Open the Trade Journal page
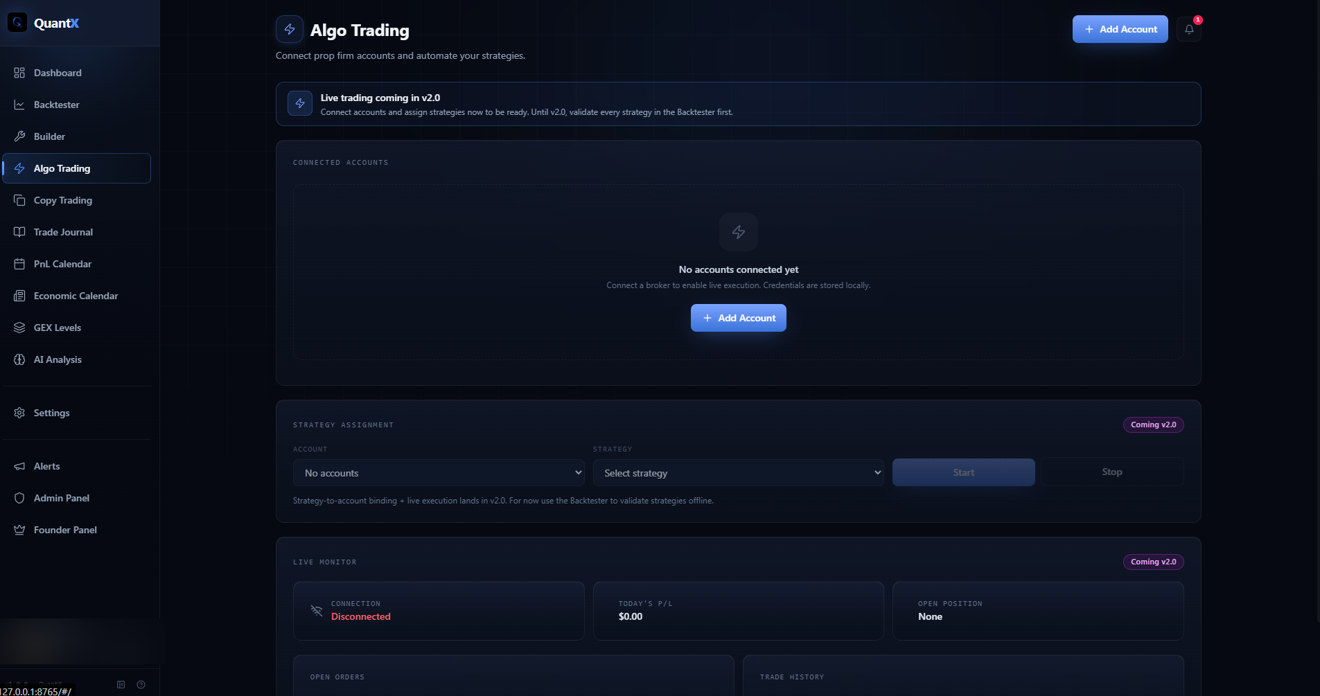Image resolution: width=1320 pixels, height=696 pixels. pyautogui.click(x=77, y=232)
